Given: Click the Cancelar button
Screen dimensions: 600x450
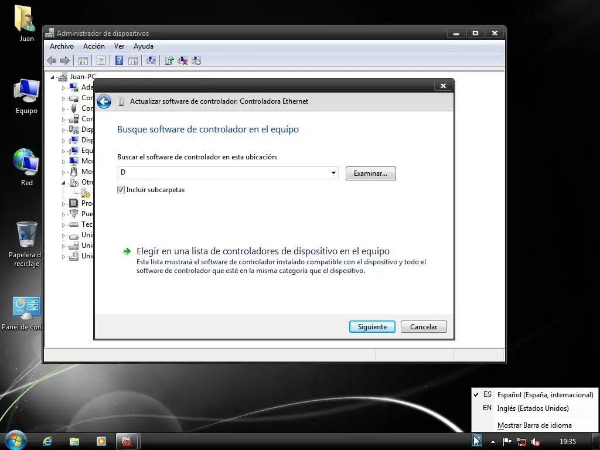Looking at the screenshot, I should [x=424, y=327].
